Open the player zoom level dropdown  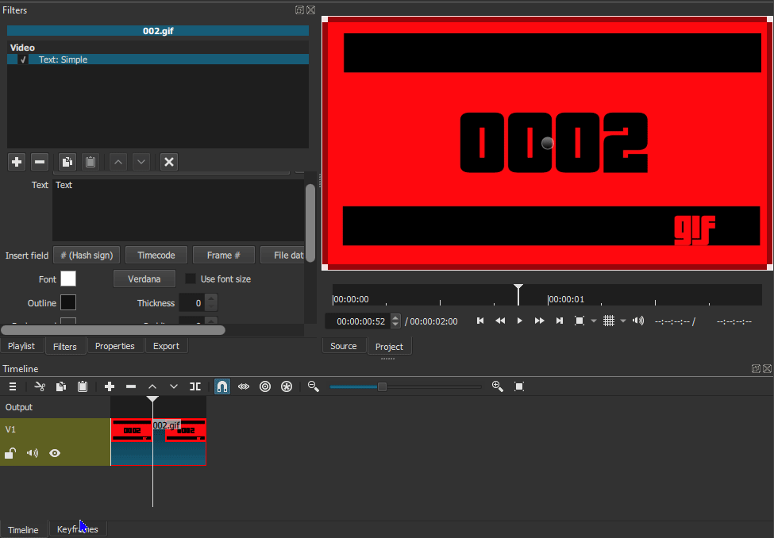point(594,321)
